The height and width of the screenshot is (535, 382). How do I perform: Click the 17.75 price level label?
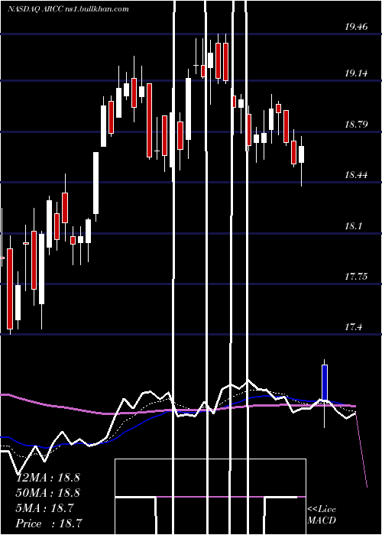(x=356, y=277)
